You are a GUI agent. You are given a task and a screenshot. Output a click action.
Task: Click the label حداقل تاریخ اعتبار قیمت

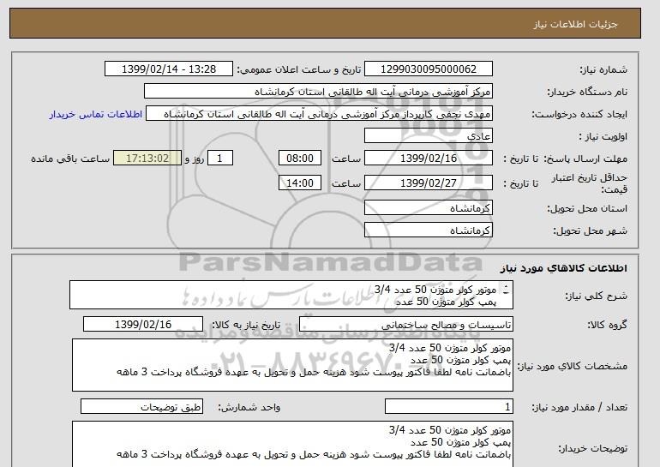(x=590, y=183)
